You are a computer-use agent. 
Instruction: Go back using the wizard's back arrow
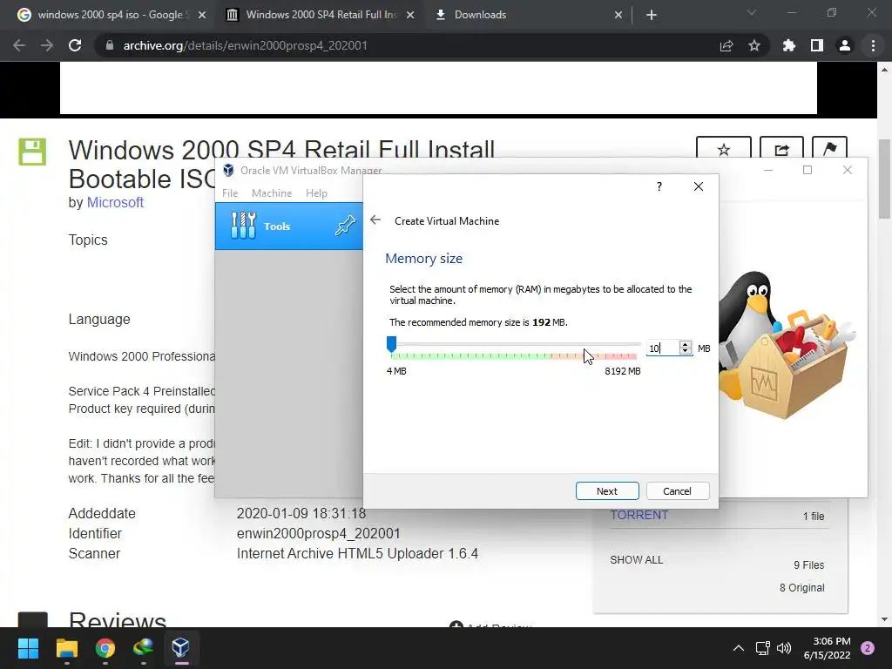(x=375, y=220)
